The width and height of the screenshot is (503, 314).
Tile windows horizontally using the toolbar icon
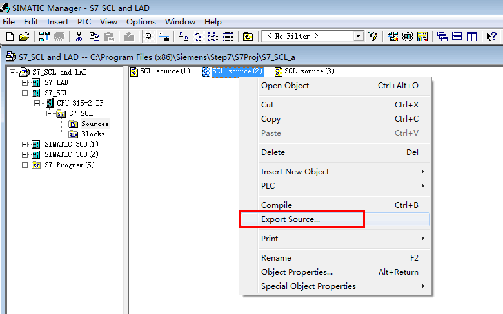tap(457, 37)
